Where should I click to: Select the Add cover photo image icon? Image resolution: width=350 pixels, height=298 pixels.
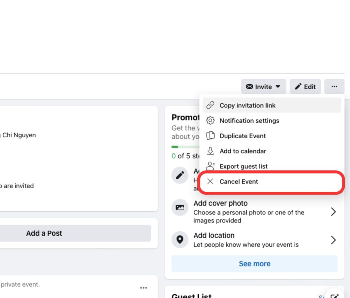point(179,207)
